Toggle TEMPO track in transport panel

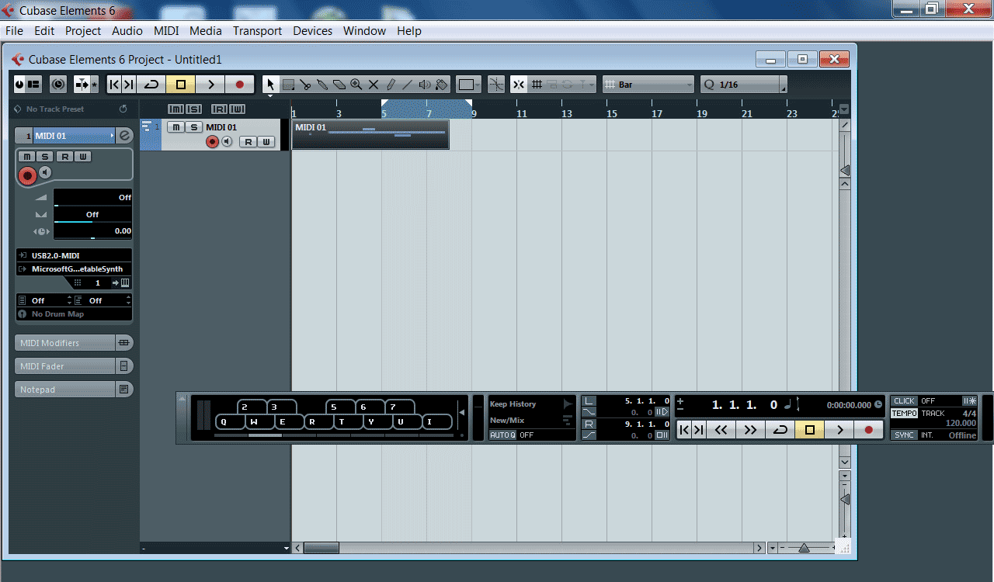tap(904, 414)
